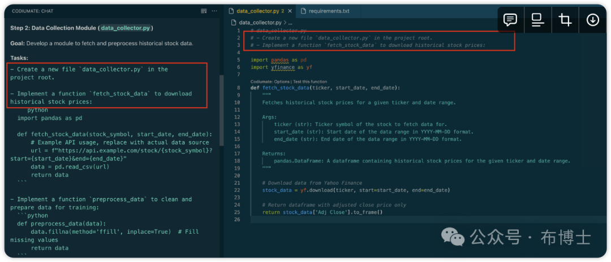The width and height of the screenshot is (611, 262).
Task: Click the download arrow overlay icon
Action: (592, 20)
